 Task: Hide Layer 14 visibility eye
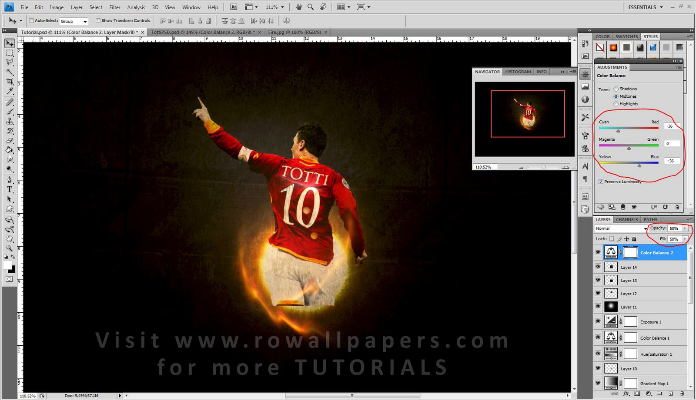click(x=598, y=267)
